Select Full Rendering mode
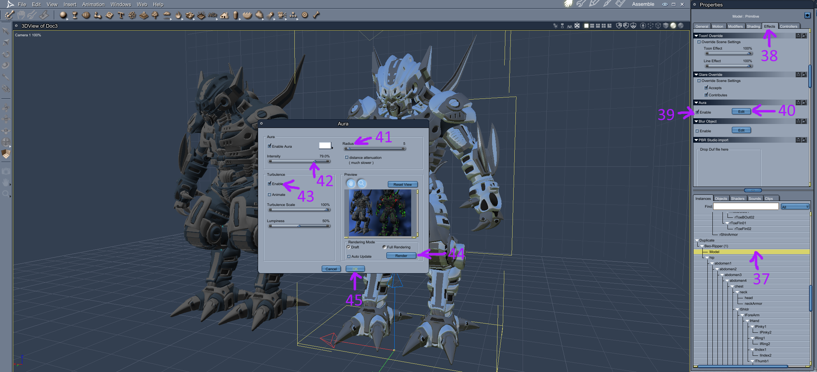The image size is (817, 372). (384, 247)
